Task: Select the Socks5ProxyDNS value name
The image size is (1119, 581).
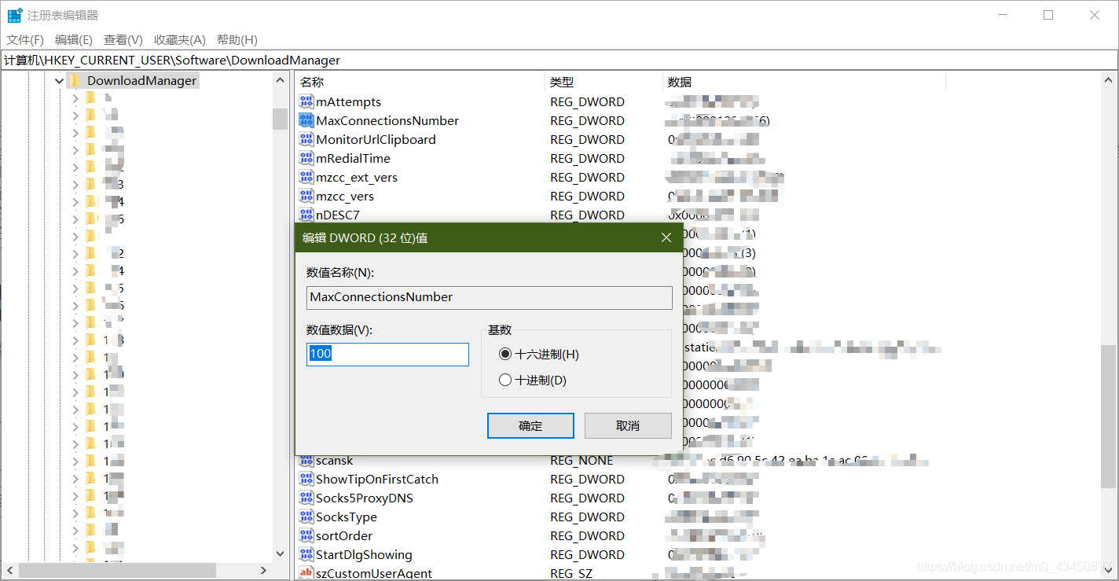Action: pyautogui.click(x=365, y=498)
